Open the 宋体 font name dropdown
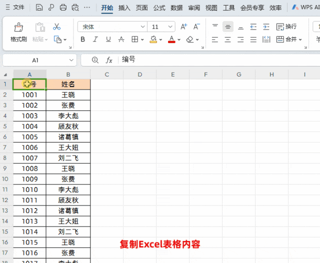This screenshot has width=320, height=263. [x=142, y=26]
